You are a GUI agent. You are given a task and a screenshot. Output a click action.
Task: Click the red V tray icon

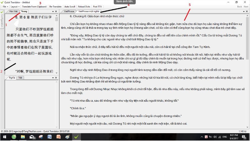coord(206,137)
